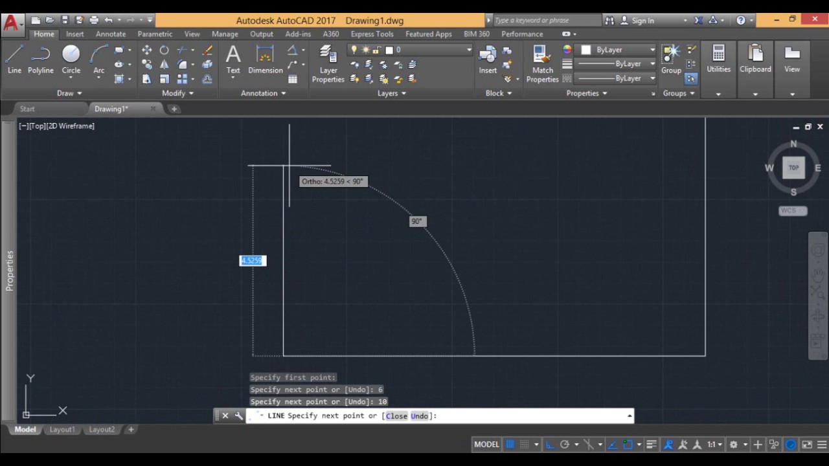Toggle Snap mode in status bar
Screen dimensions: 829x466
click(525, 445)
